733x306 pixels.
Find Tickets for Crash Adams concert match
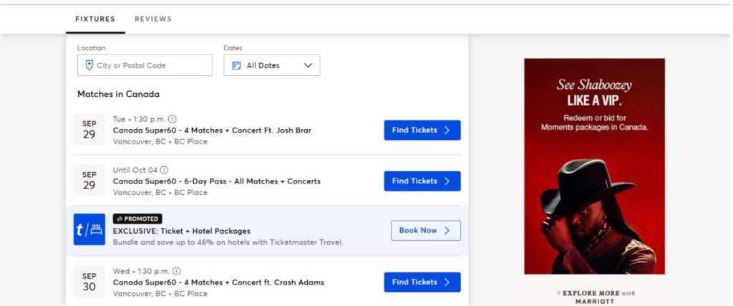[x=422, y=282]
